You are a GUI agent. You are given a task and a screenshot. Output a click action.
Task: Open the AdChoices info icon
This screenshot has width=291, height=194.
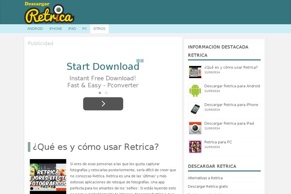pos(138,61)
